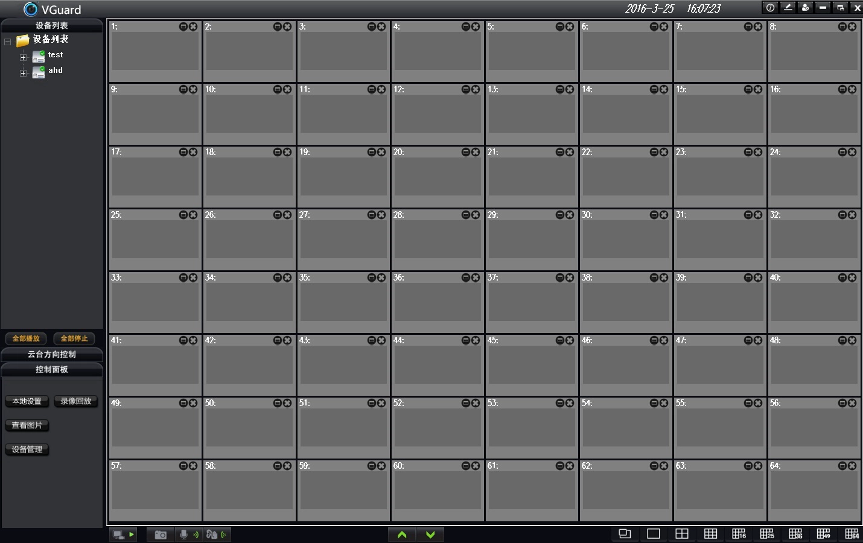Image resolution: width=863 pixels, height=543 pixels.
Task: Take a snapshot with the camera icon
Action: [x=161, y=535]
